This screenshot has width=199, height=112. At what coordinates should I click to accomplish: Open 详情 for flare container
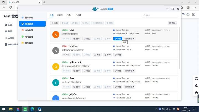click(x=118, y=87)
